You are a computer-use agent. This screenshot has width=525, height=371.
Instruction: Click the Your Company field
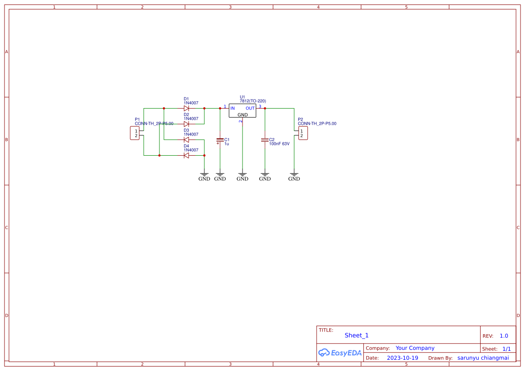pyautogui.click(x=415, y=348)
